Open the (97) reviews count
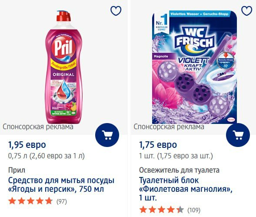Screen dimensions: 256x217 (62, 201)
